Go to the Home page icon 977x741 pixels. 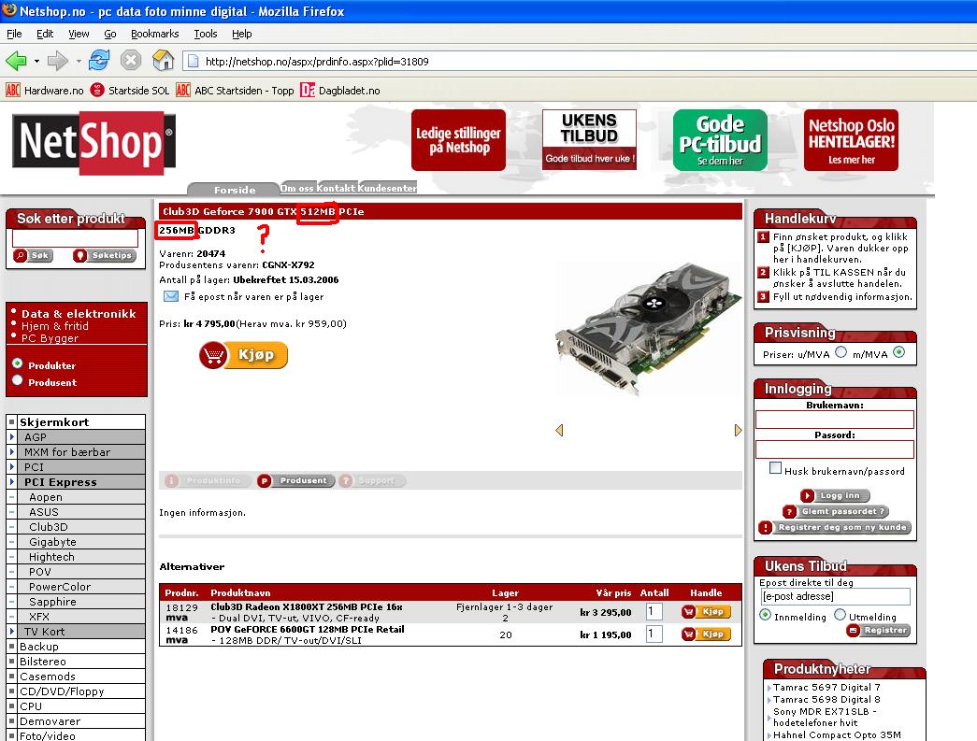tap(164, 61)
